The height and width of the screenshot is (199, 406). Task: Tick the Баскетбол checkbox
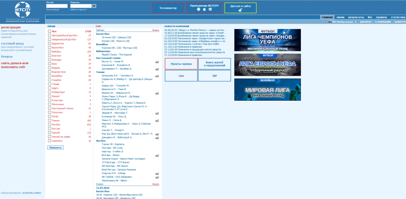50,47
